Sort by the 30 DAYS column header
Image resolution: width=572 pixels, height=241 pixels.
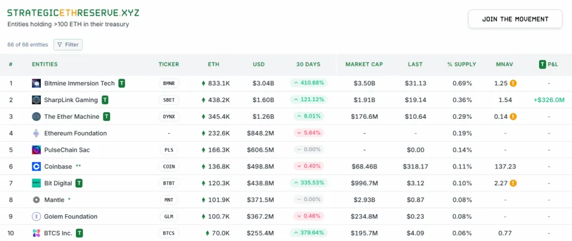click(308, 65)
